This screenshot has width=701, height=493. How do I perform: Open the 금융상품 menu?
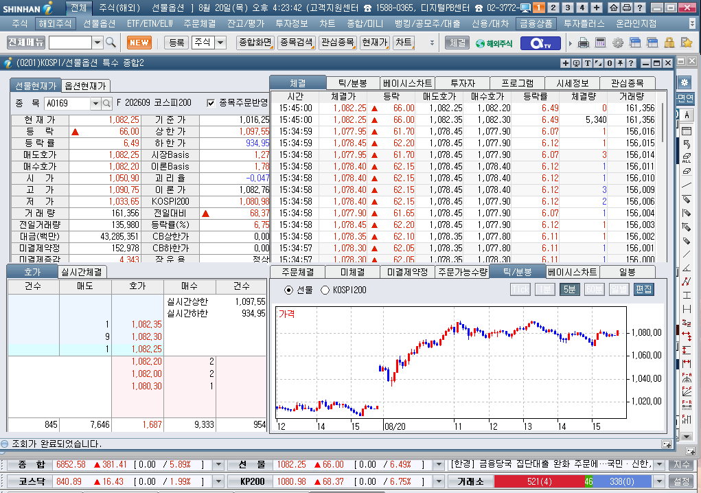[536, 23]
